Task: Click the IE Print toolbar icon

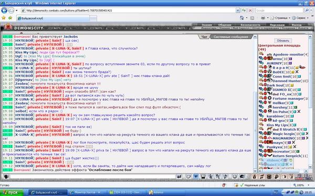Action: (263, 18)
